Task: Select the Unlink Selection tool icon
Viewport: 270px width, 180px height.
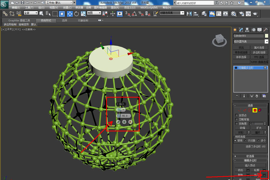Action: coord(12,14)
